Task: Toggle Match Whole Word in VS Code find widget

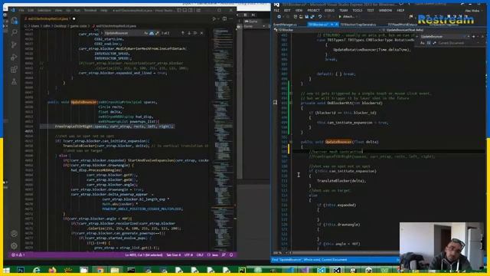Action: pyautogui.click(x=152, y=33)
